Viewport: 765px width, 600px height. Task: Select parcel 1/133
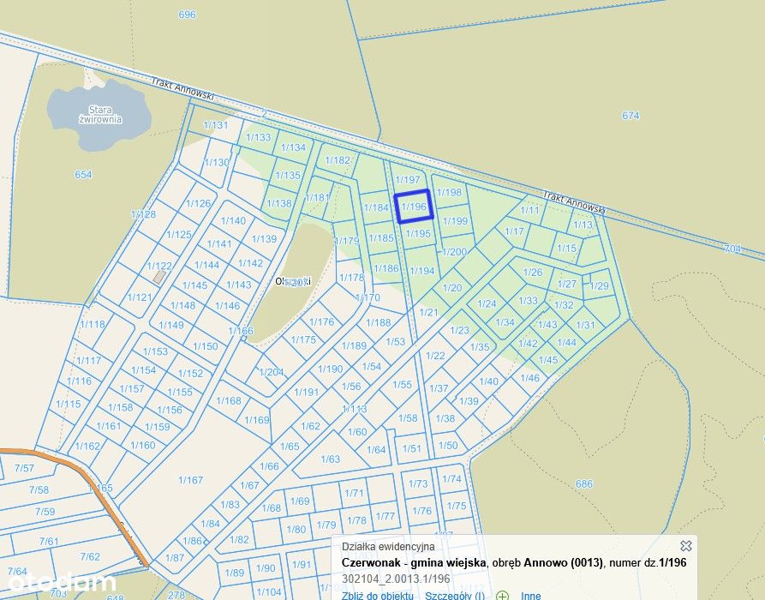point(258,137)
